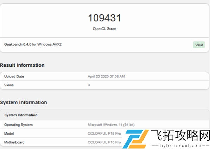Click the blue-orange watermark logo icon

click(x=136, y=139)
